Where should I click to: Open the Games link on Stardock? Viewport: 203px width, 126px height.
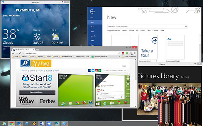tap(32, 71)
